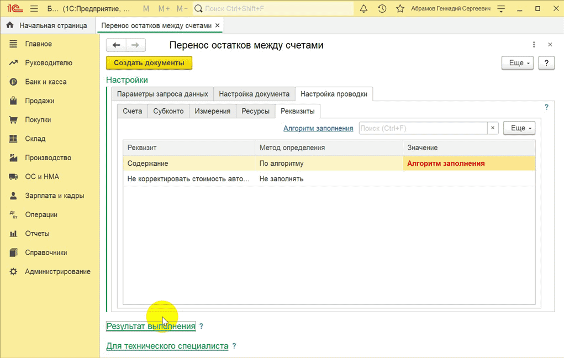The image size is (564, 358).
Task: Expand the Результат выполнения section
Action: click(x=151, y=327)
